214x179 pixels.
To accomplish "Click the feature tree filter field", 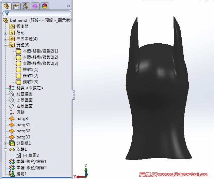I will coord(37,13).
